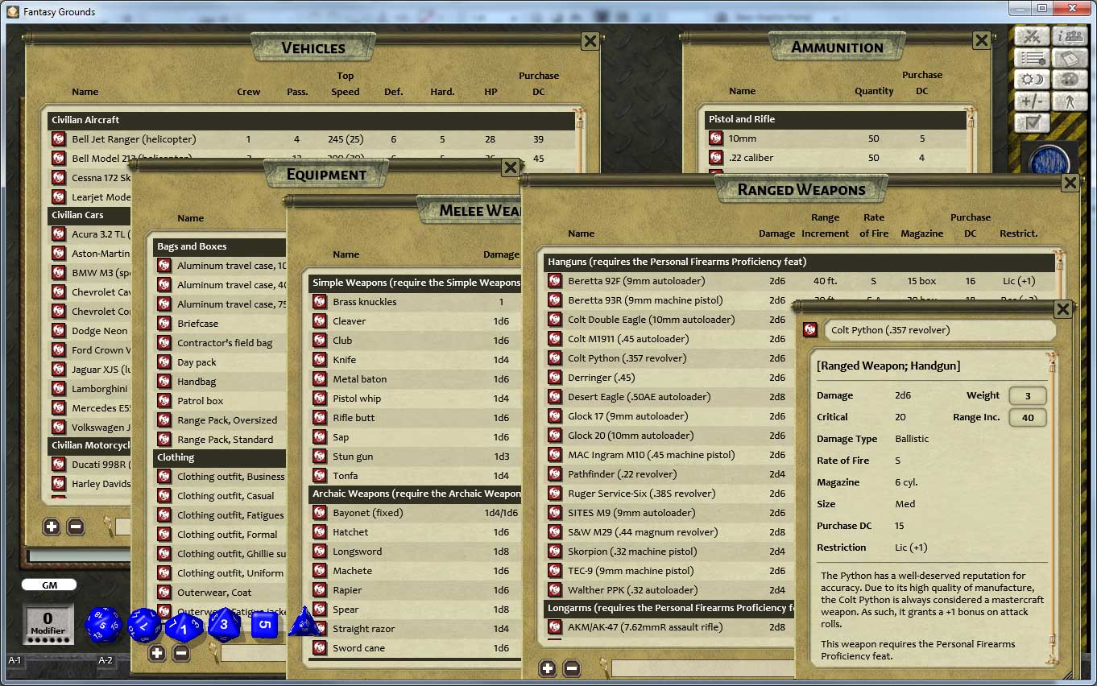This screenshot has height=686, width=1097.
Task: Open the Options checkmark icon
Action: (x=1033, y=122)
